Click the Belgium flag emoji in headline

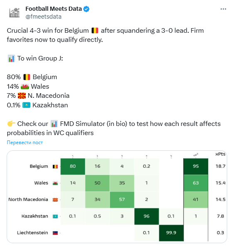(x=95, y=31)
